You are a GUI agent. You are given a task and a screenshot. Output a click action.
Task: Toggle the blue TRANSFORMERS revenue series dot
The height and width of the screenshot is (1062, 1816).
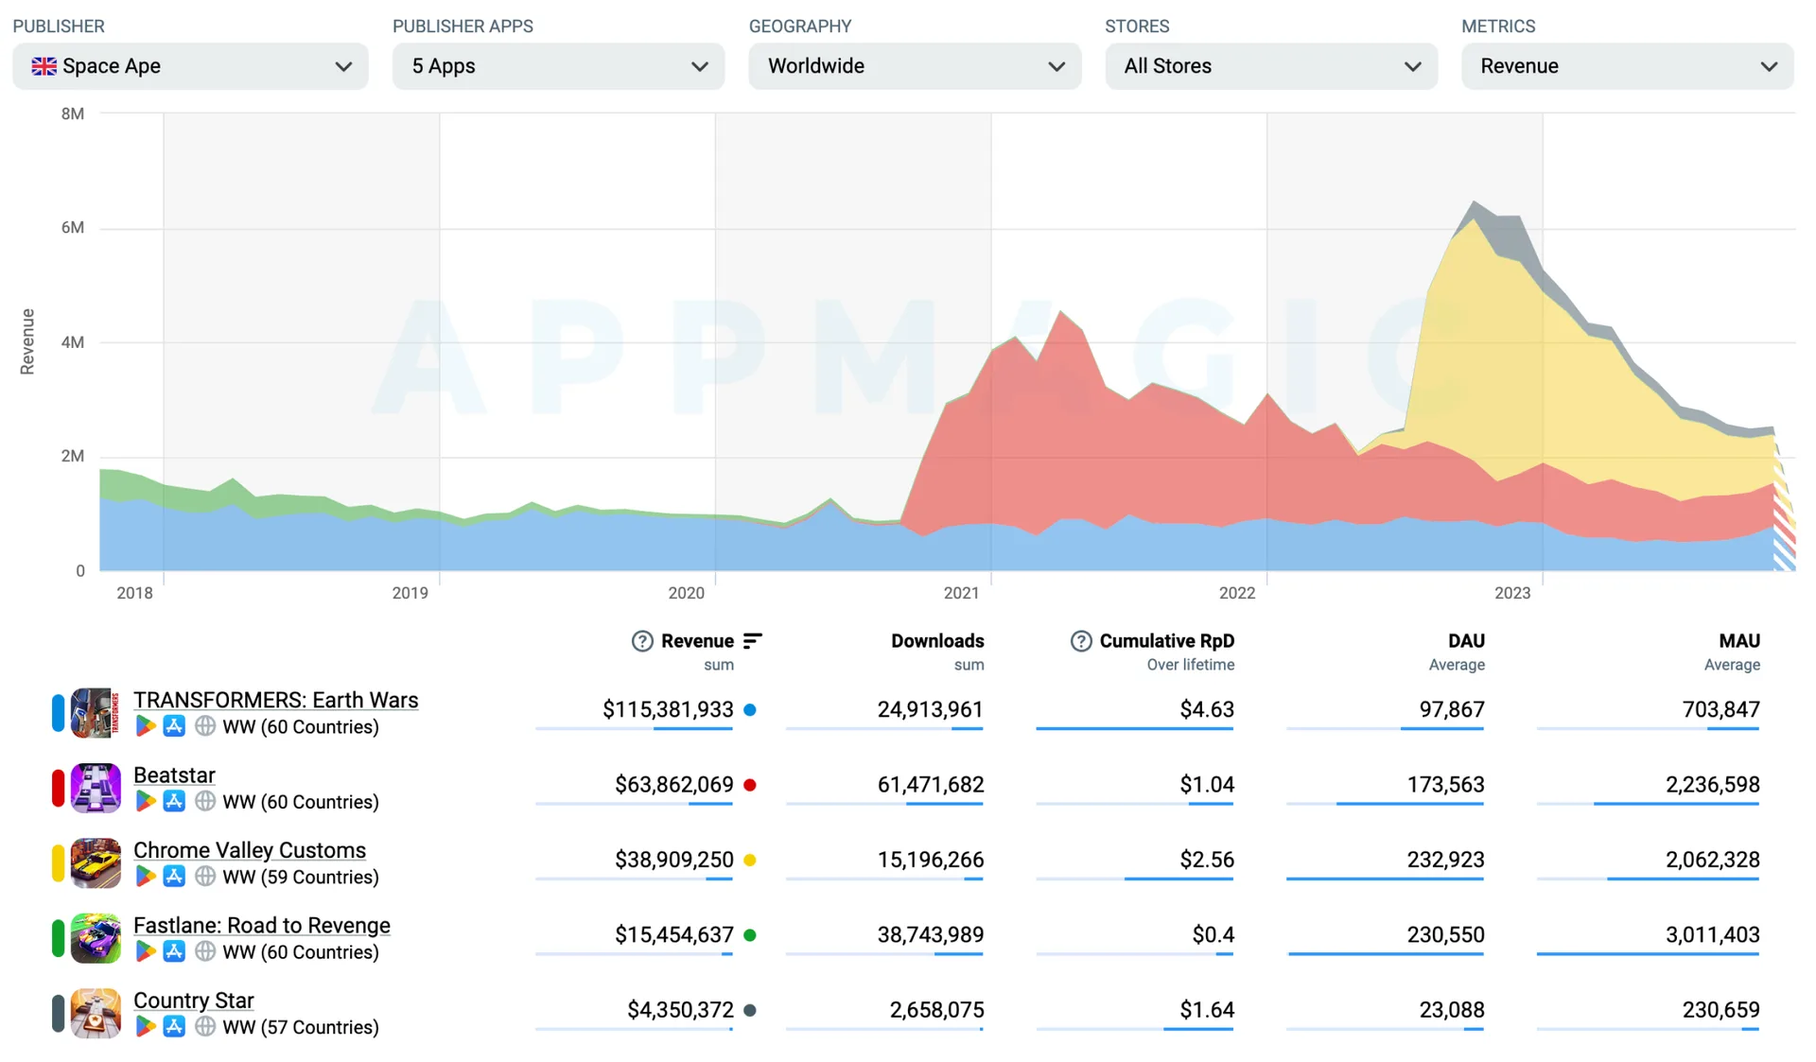click(x=750, y=709)
